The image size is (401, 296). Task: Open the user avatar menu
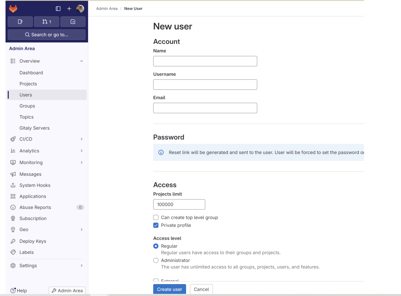[80, 9]
